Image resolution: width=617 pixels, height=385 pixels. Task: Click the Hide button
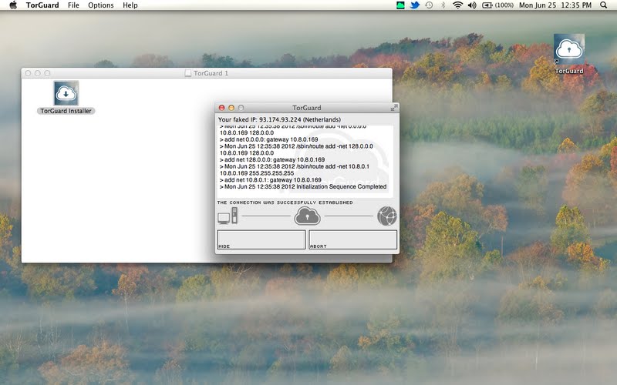(x=261, y=239)
